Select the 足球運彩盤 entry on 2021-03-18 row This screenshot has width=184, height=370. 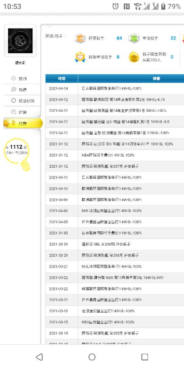coord(108,311)
